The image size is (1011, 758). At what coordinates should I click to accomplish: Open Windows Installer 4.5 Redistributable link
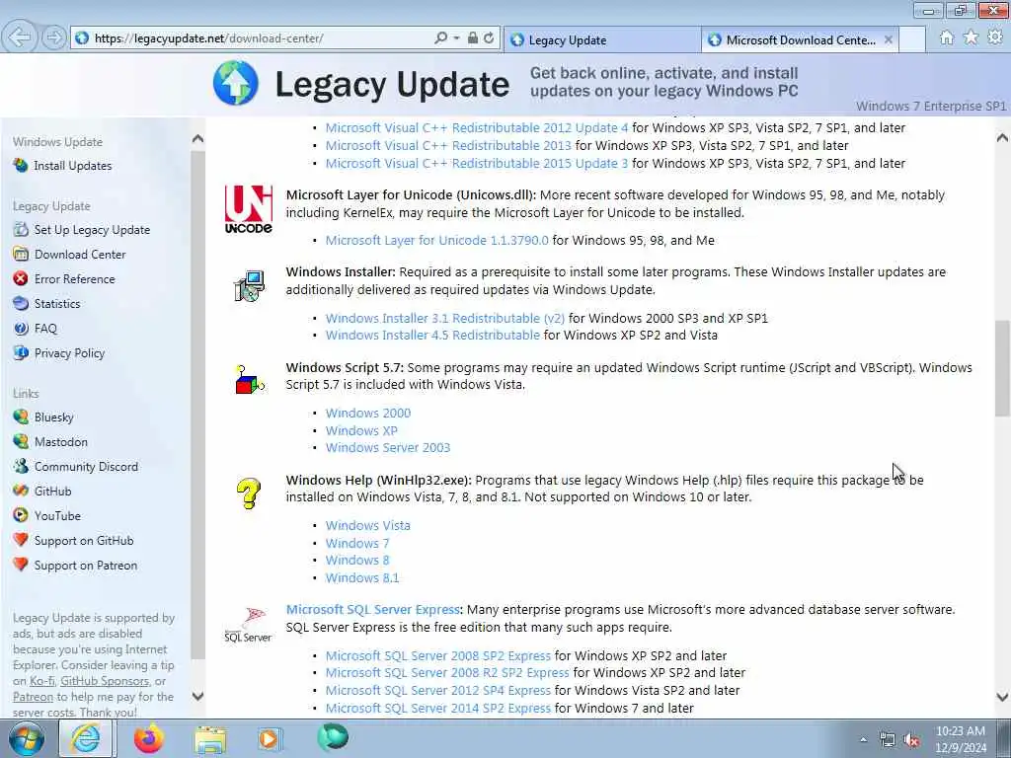click(432, 336)
